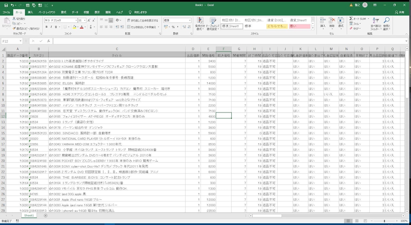Toggle align text left
The image size is (411, 225).
coord(101,27)
